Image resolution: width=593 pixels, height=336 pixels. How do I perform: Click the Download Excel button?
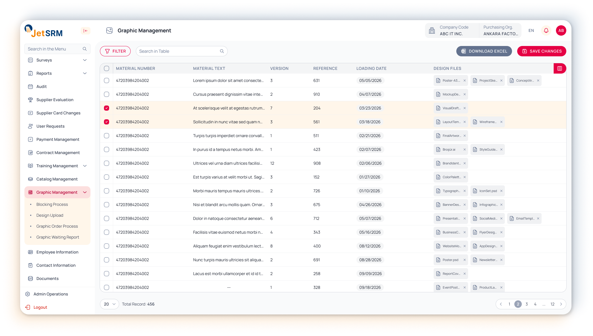click(x=484, y=51)
